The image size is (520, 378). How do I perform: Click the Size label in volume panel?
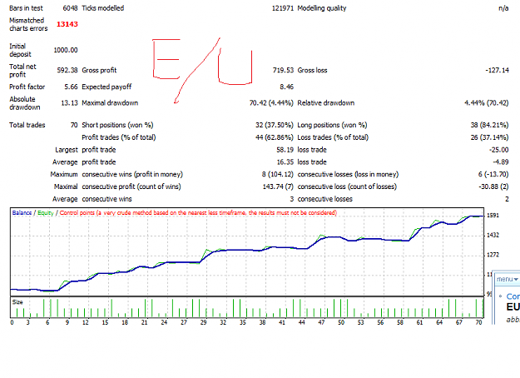pyautogui.click(x=17, y=302)
